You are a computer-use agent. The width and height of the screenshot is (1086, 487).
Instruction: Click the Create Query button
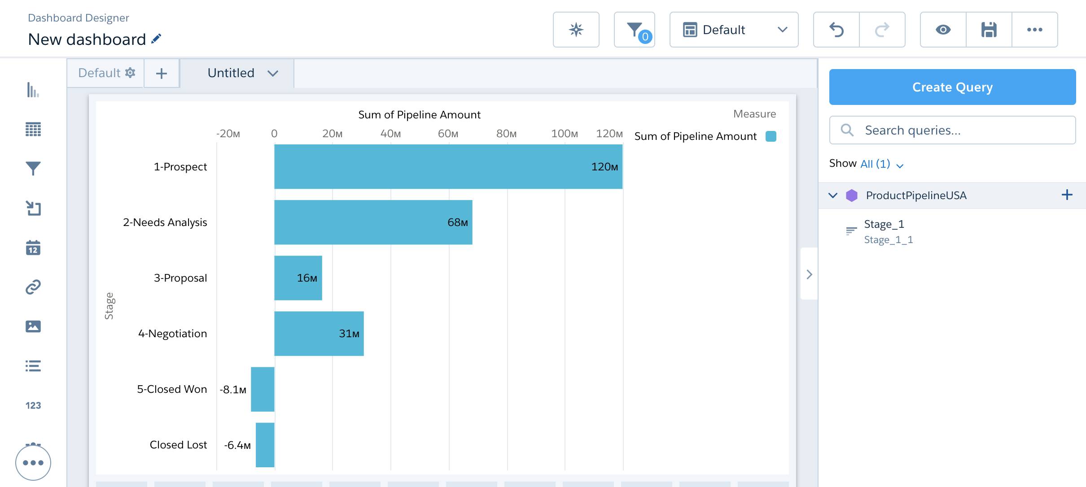(952, 87)
